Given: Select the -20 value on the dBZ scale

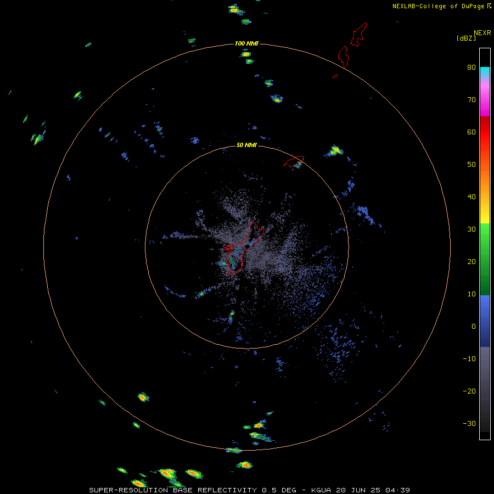Looking at the screenshot, I should (469, 391).
